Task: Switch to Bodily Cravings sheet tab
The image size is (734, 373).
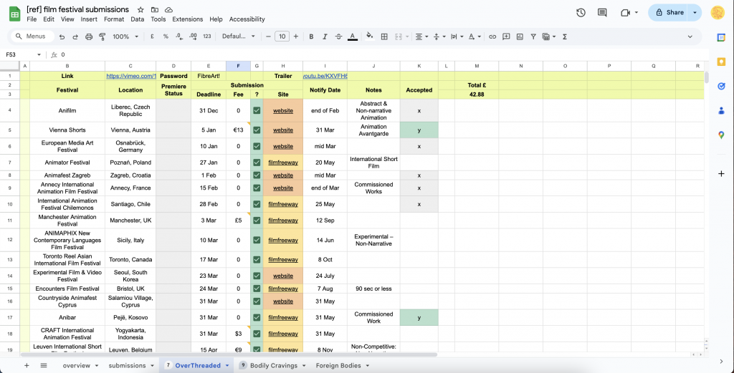Action: (x=273, y=366)
